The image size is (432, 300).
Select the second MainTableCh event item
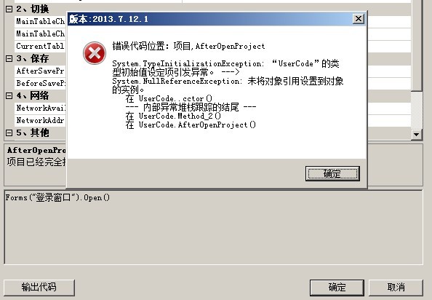40,33
